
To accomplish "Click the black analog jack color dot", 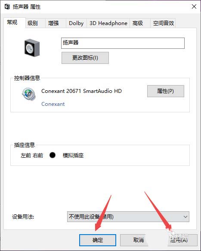I will [53, 155].
